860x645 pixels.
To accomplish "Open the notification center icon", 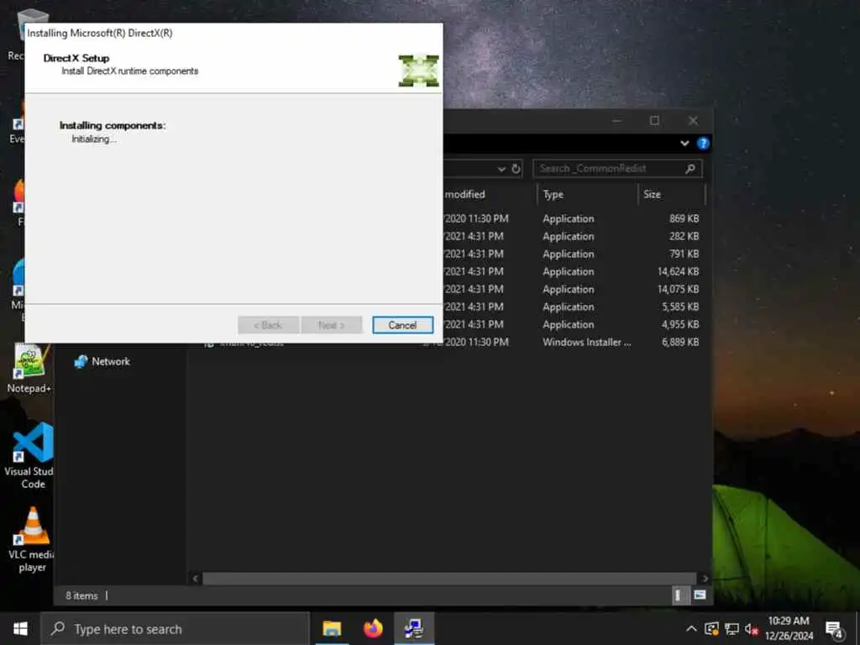I will point(834,630).
